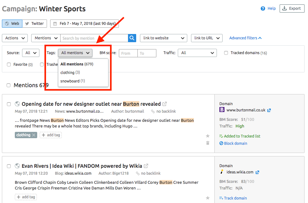Click Added to Tracked list for burtonmail

(240, 136)
